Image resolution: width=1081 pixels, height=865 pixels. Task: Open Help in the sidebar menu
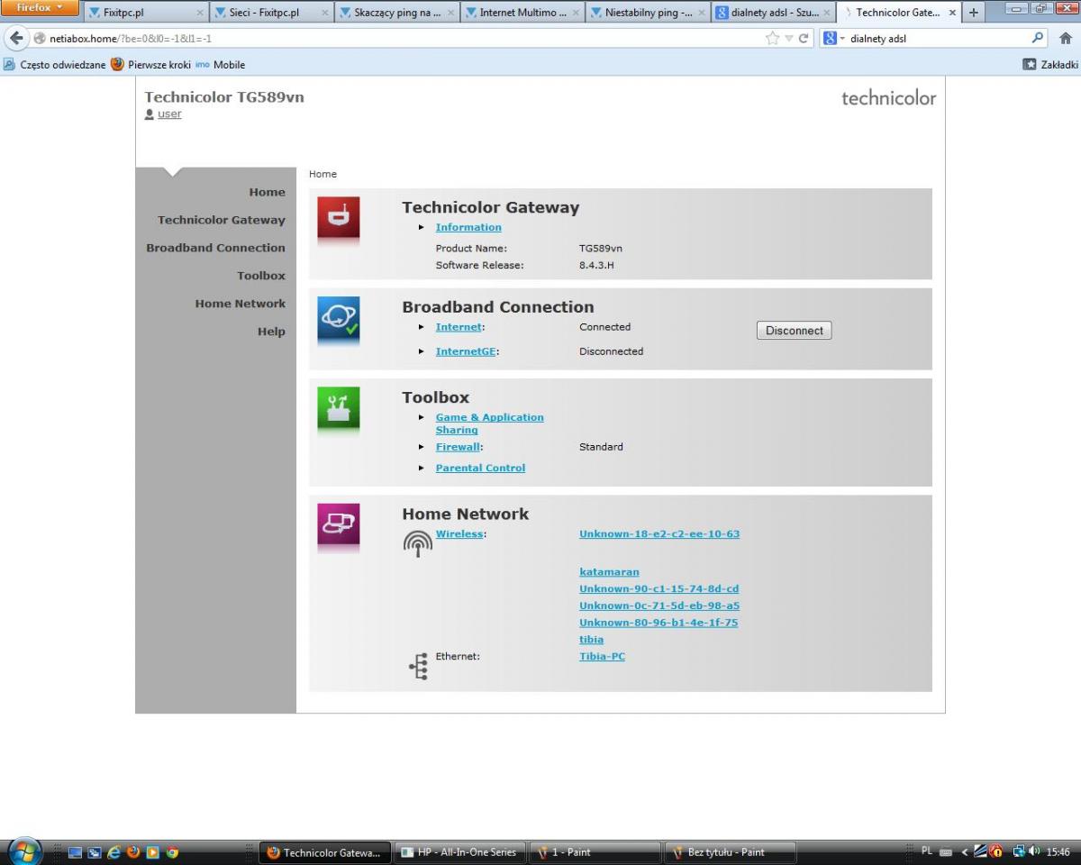point(271,332)
